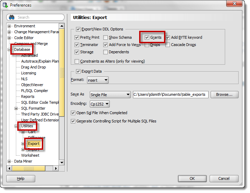
Task: Select Utilities in the tree
Action: point(27,126)
